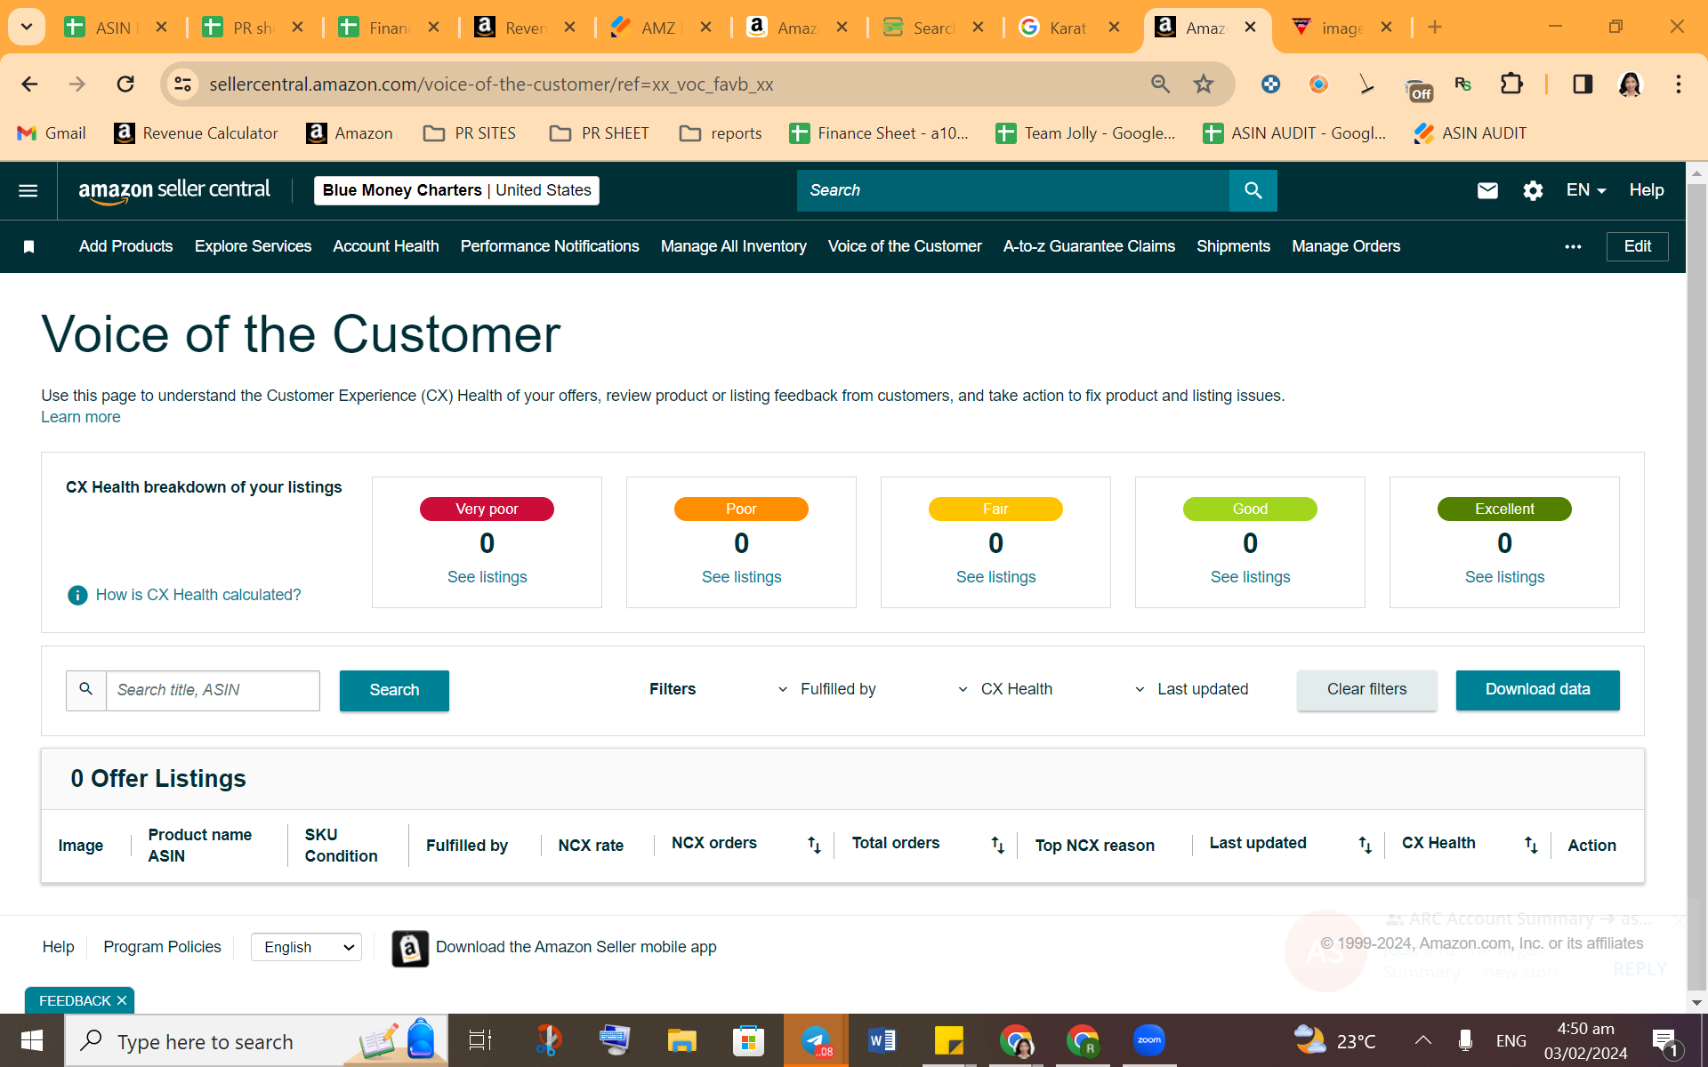Click the browser back arrow
Screen dimensions: 1708x1067
point(29,84)
